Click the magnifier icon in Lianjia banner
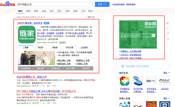 pyautogui.click(x=153, y=35)
